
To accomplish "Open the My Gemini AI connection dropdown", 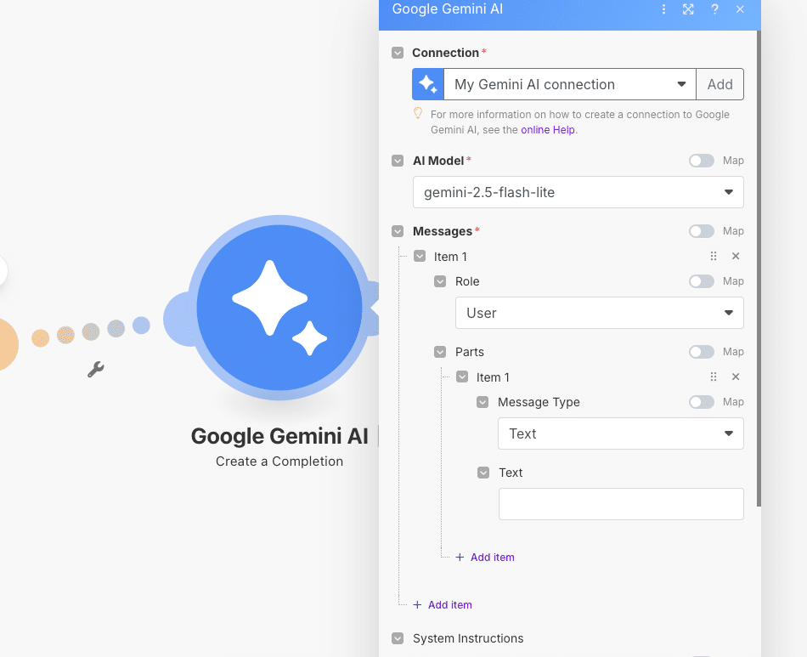I will [570, 84].
